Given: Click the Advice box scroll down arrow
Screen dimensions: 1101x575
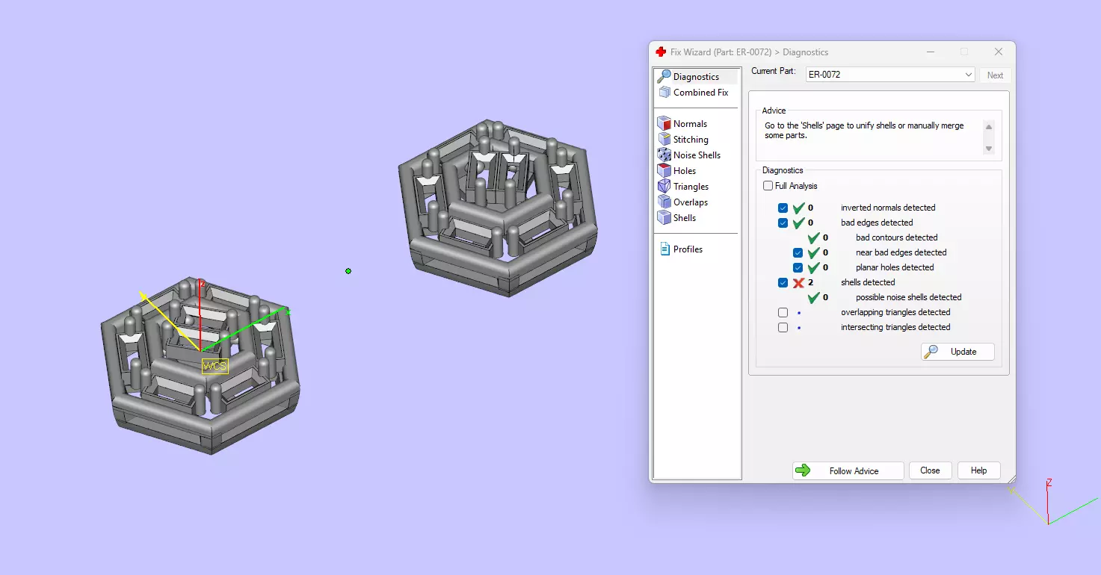Looking at the screenshot, I should [989, 149].
